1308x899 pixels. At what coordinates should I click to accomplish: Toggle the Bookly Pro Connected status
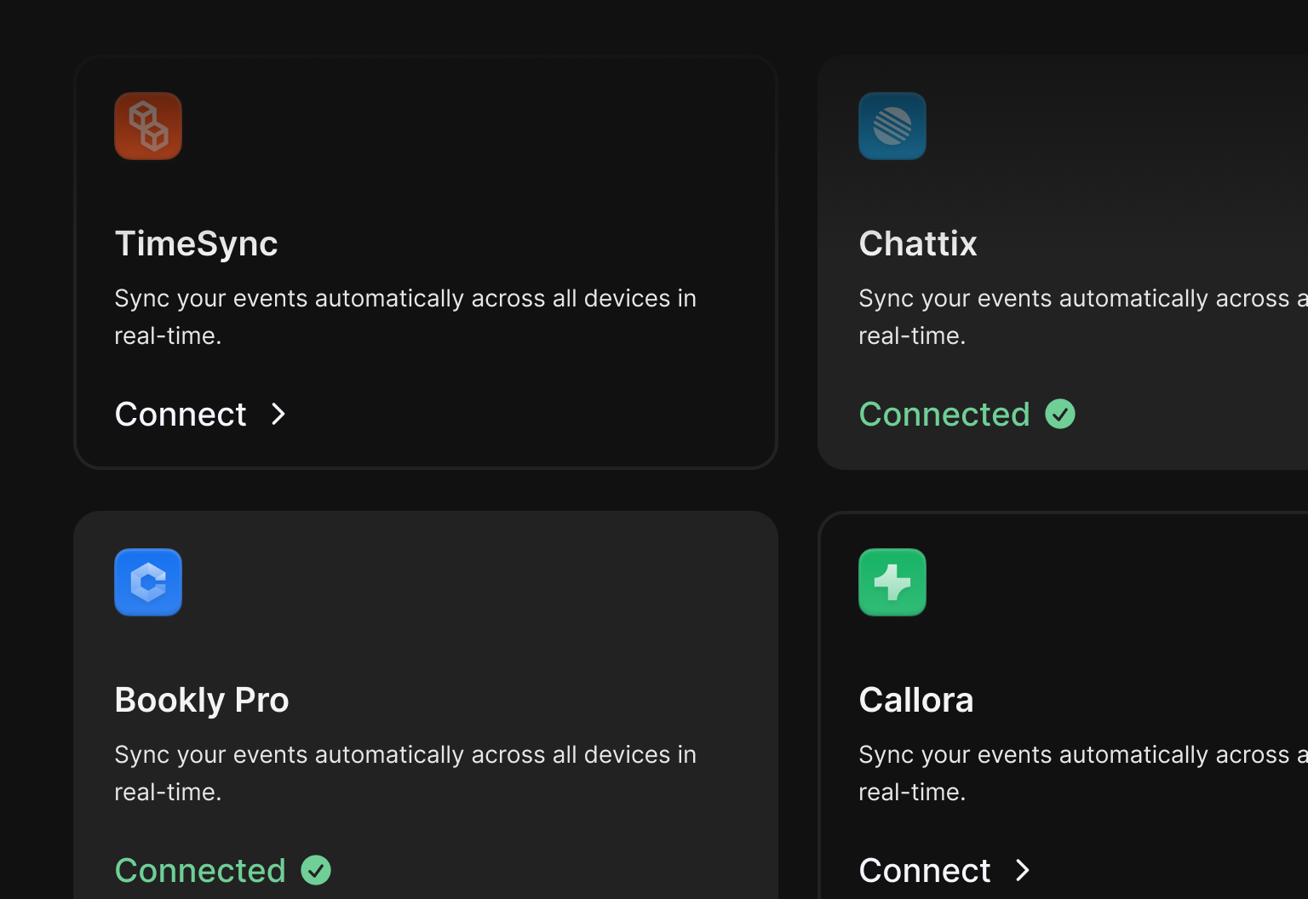[x=200, y=870]
